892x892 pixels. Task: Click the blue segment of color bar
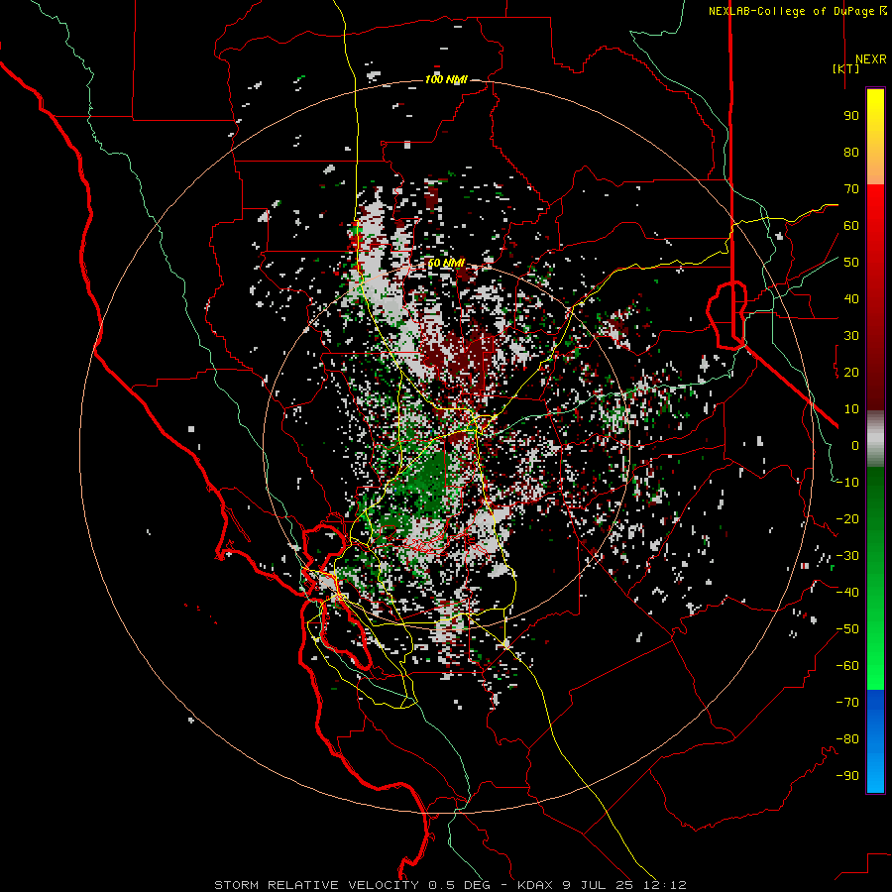coord(875,741)
